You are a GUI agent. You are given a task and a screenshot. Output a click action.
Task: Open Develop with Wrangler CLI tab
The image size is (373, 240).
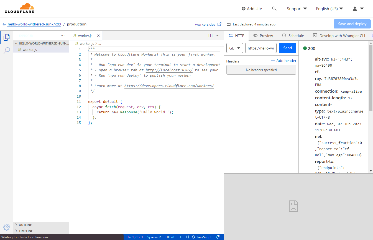tap(339, 36)
